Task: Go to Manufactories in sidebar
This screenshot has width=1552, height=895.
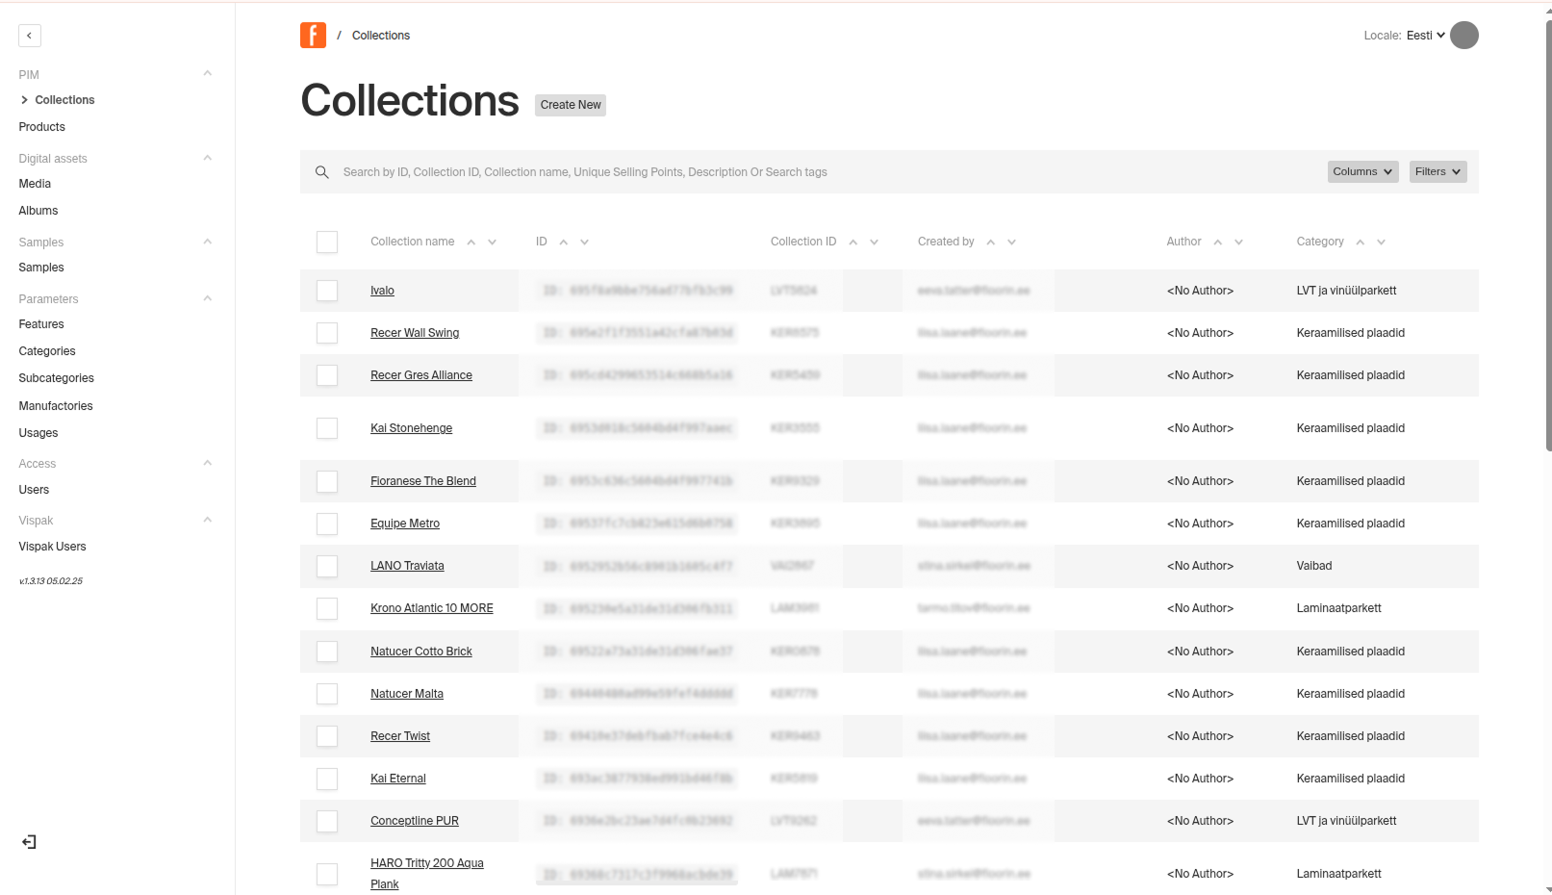Action: (56, 406)
